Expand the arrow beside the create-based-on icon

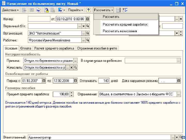pos(64,10)
